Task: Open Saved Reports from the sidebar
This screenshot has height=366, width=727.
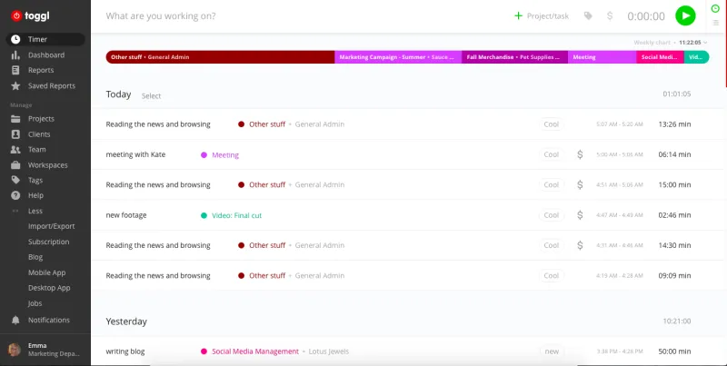Action: (51, 85)
